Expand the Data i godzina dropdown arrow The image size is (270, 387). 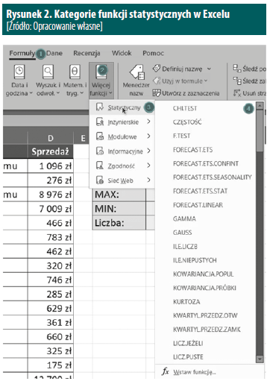pos(31,93)
